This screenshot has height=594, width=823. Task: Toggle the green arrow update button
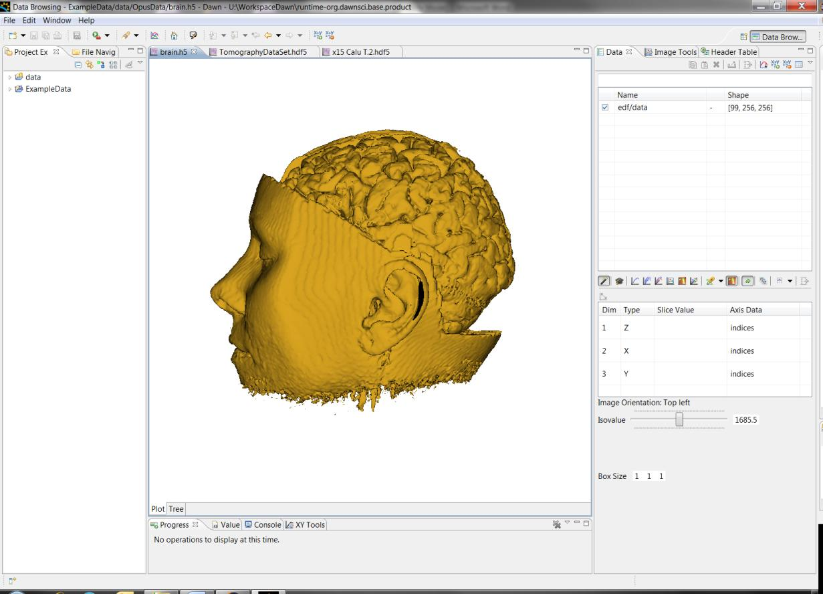click(x=747, y=281)
